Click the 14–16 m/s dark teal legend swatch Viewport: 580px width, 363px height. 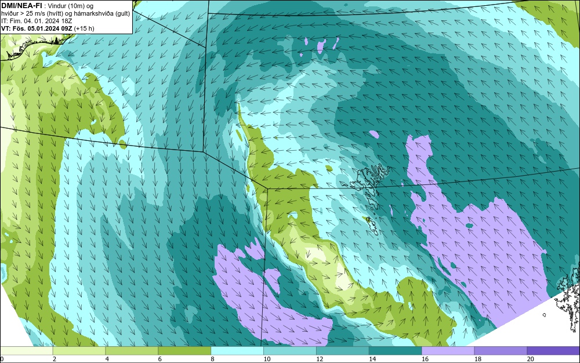click(396, 351)
